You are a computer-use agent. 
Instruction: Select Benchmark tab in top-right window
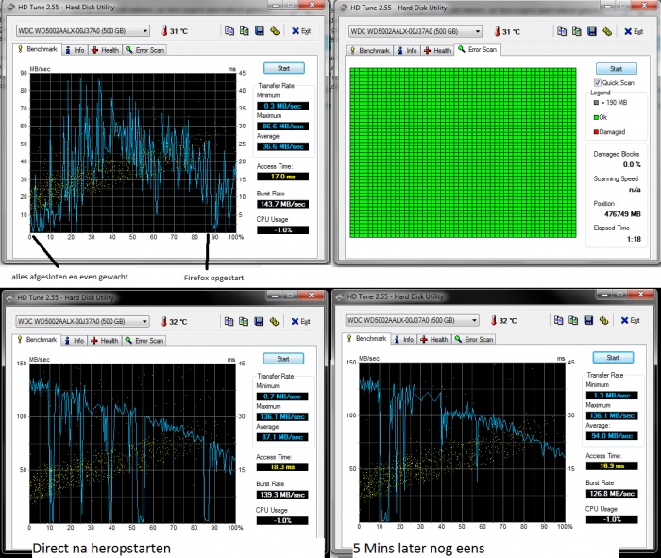coord(370,51)
